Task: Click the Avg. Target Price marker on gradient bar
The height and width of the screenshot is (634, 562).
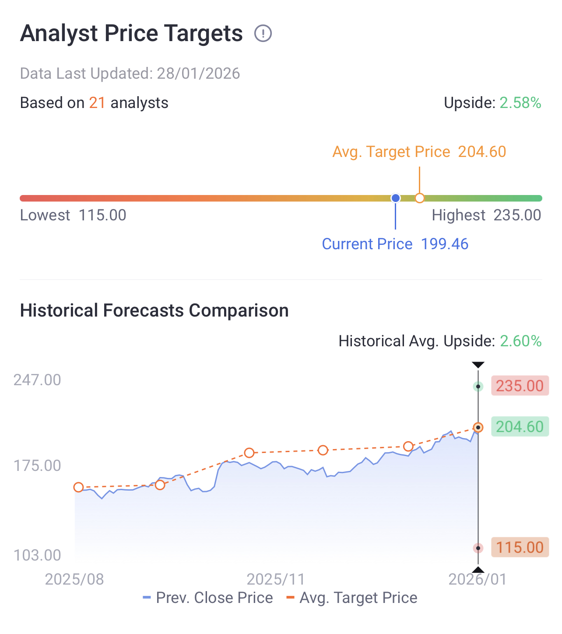Action: (x=419, y=198)
